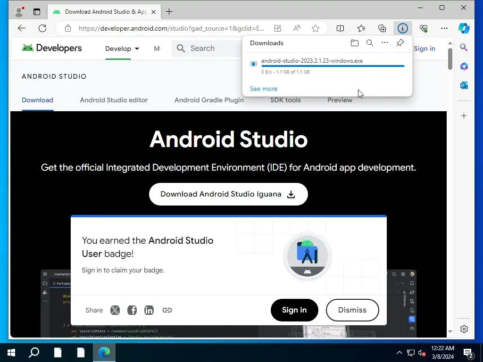Copy badge share link icon
Viewport: 483px width, 362px height.
[x=167, y=310]
